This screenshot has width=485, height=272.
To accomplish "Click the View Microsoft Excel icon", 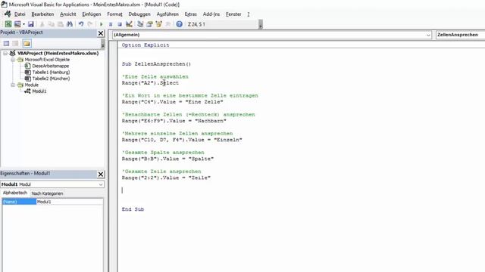I will click(8, 24).
